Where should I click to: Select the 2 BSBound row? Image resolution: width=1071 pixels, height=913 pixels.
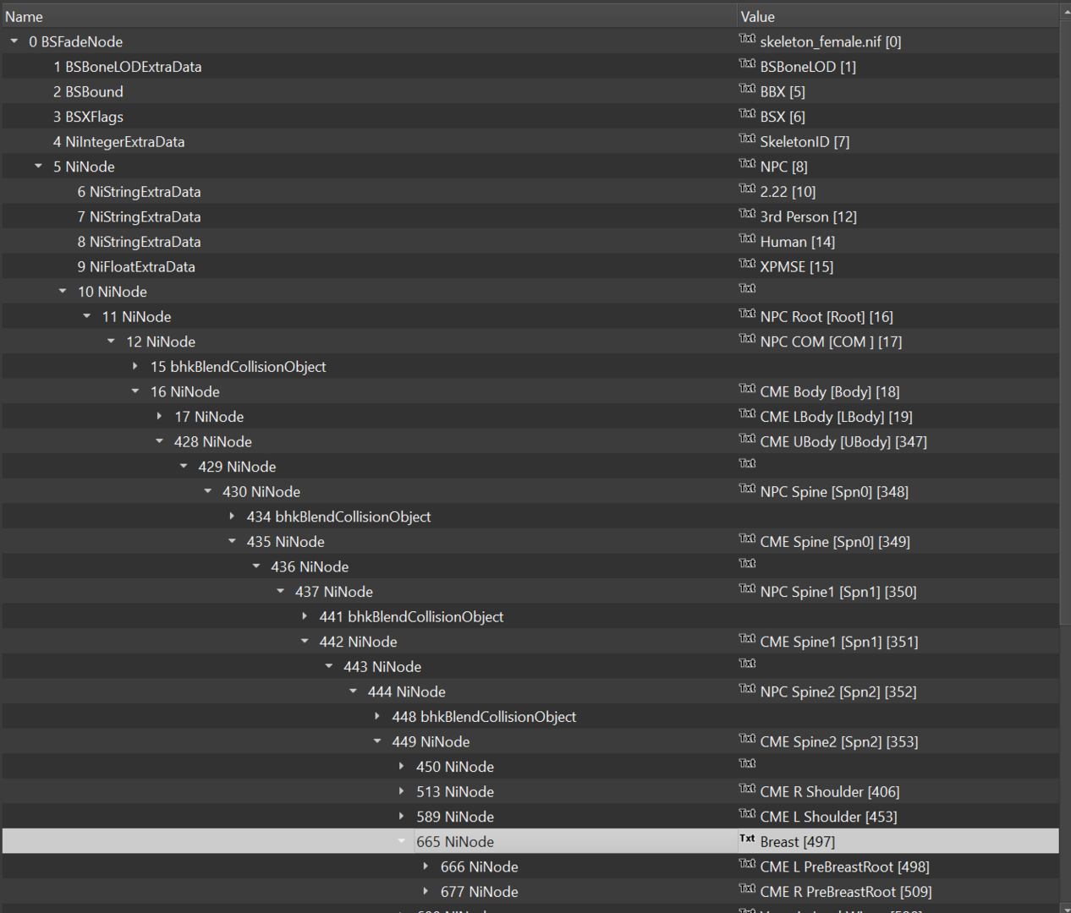point(530,91)
